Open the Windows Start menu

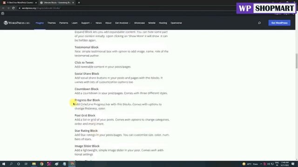click(x=4, y=164)
